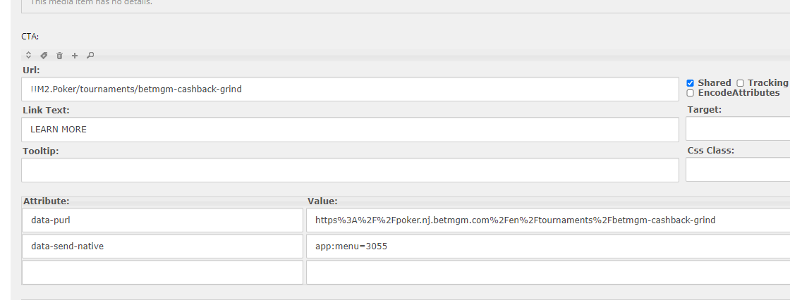Click the empty attribute name field
This screenshot has height=300, width=790.
[x=163, y=272]
